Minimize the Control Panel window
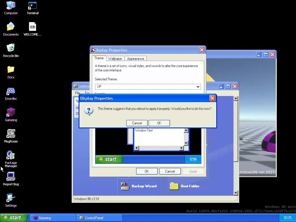Viewport: 296px width, 222px height. (x=221, y=86)
